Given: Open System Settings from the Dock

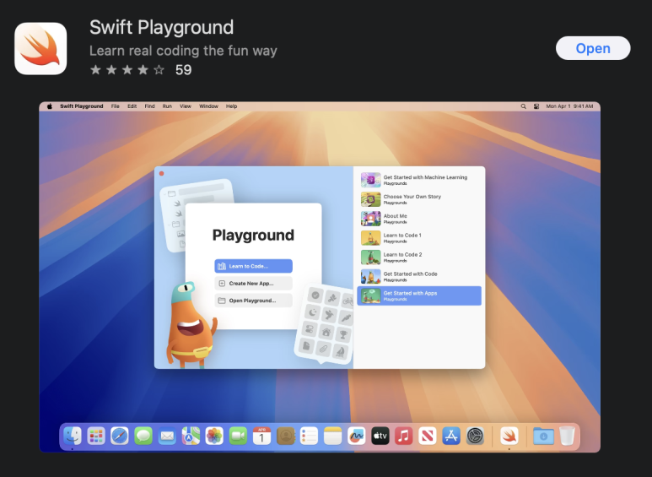Looking at the screenshot, I should pyautogui.click(x=475, y=436).
